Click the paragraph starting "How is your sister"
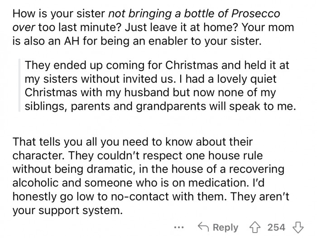Screen dimensions: 317x238 tap(153, 27)
